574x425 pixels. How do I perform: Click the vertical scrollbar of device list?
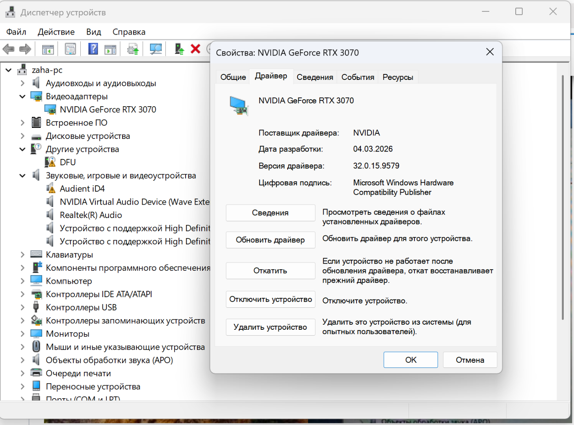tap(563, 197)
